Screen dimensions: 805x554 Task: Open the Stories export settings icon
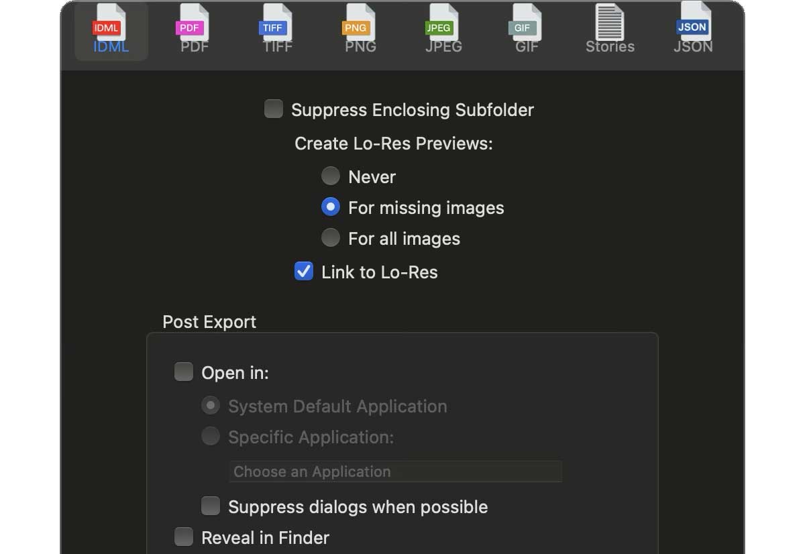coord(609,27)
